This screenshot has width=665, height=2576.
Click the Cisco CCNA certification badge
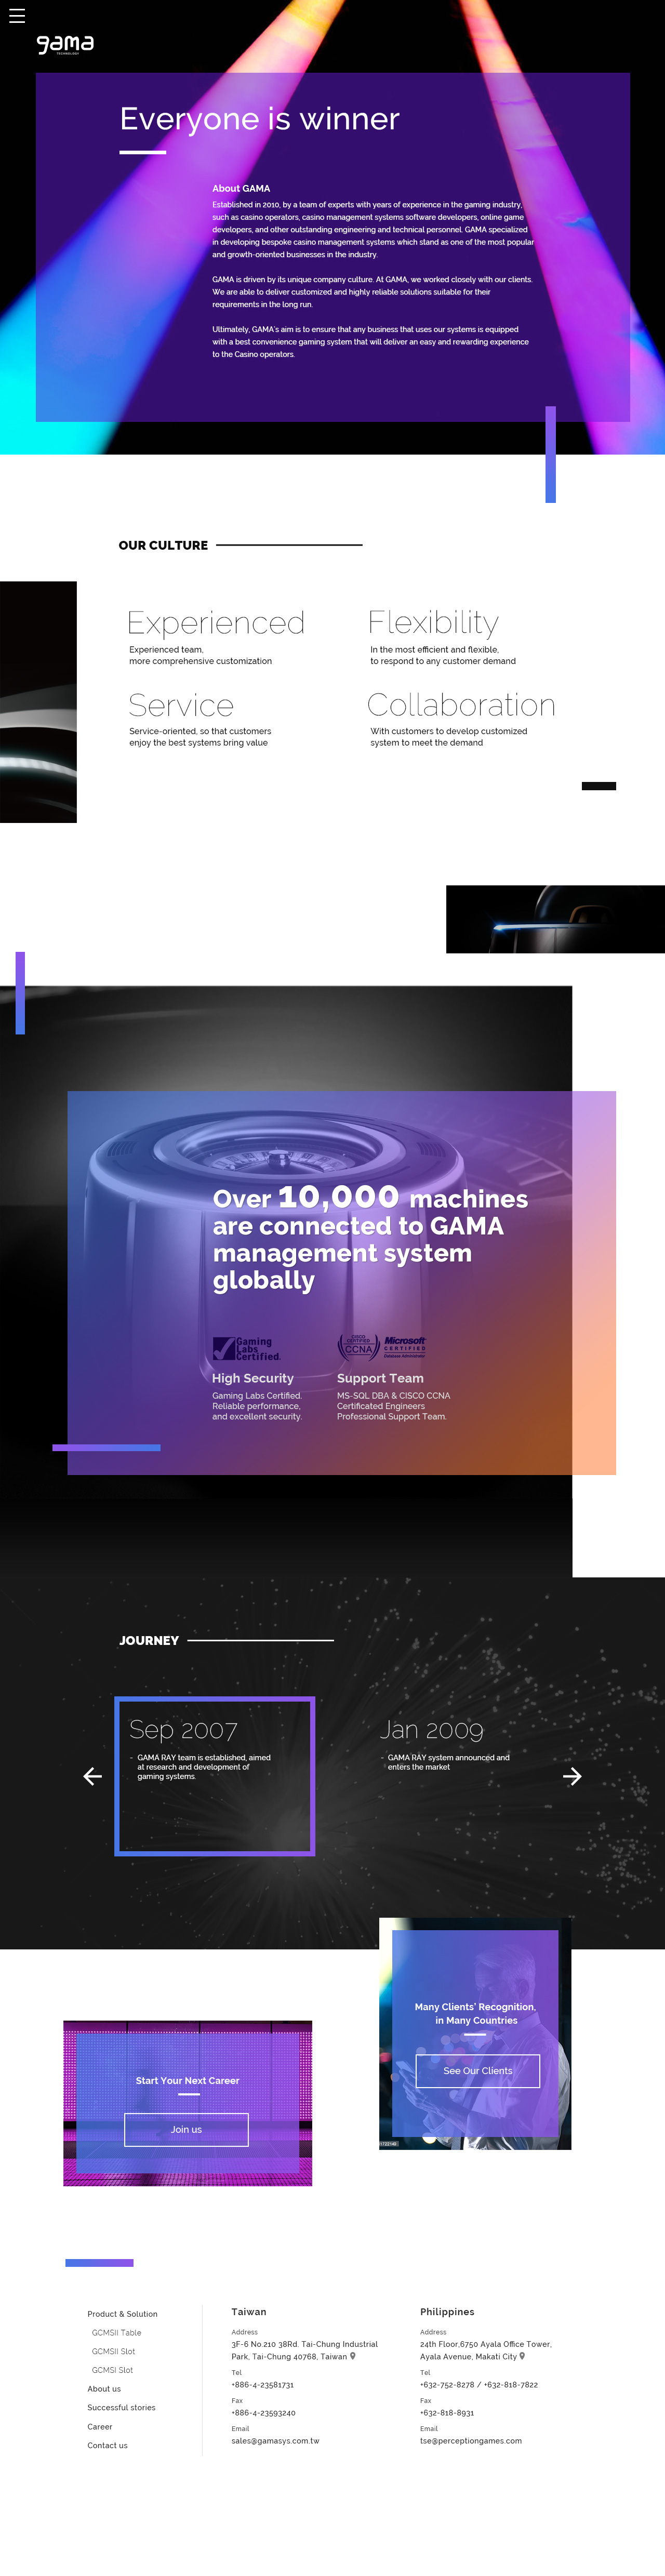click(x=358, y=1346)
